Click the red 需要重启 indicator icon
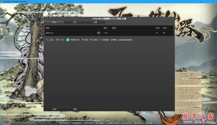The image size is (217, 125). point(100,40)
